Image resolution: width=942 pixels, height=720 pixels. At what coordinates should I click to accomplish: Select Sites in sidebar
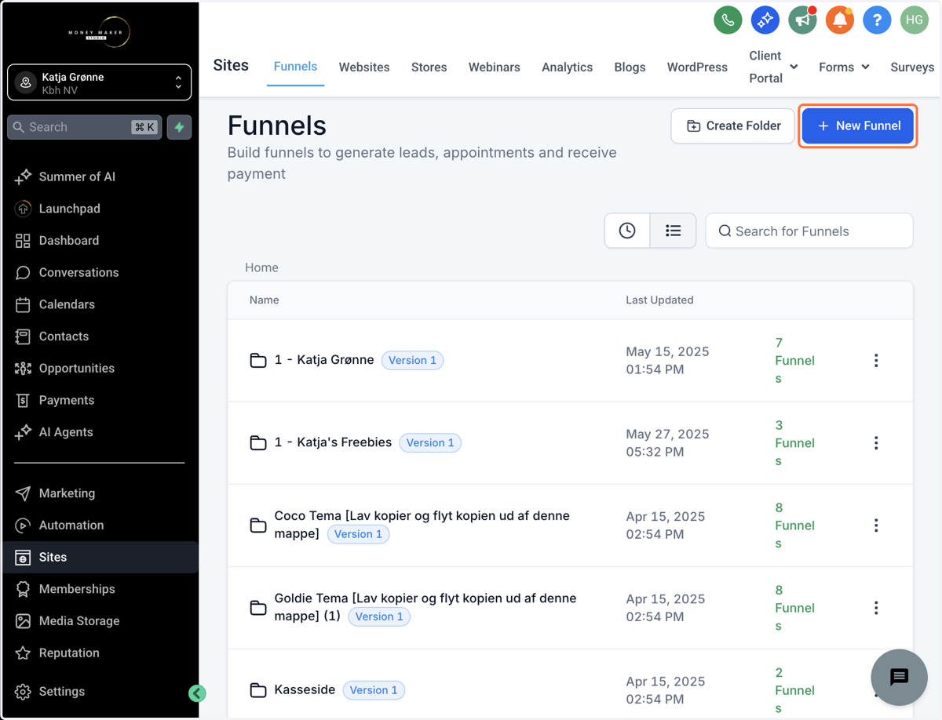[99, 557]
